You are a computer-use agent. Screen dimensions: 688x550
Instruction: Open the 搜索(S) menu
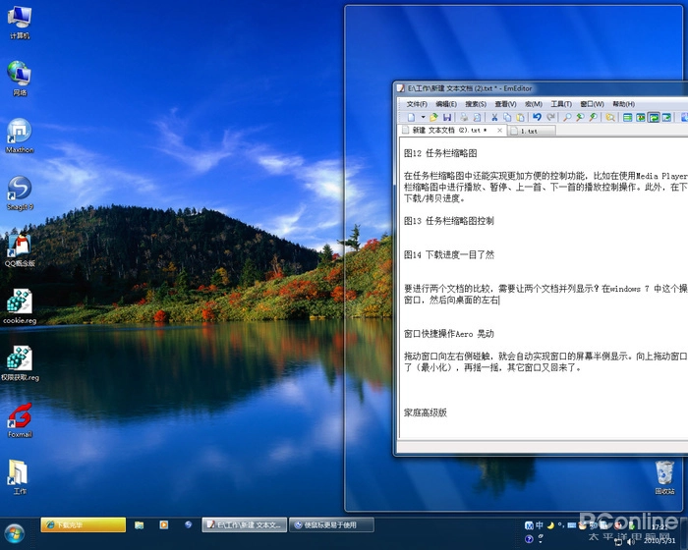click(476, 103)
